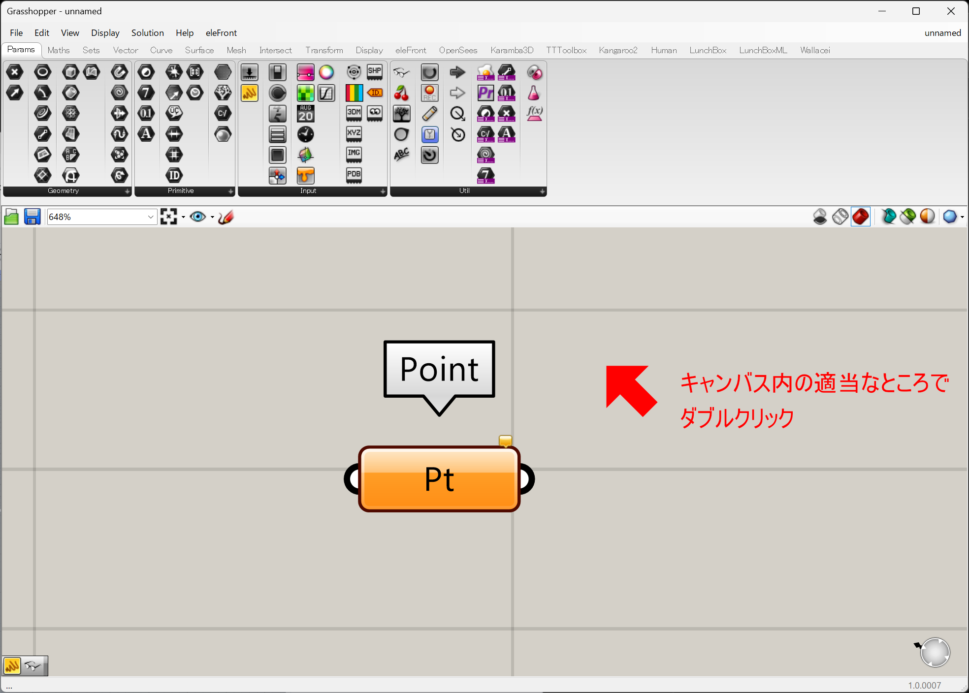
Task: Open the zoom level 648% dropdown
Action: [x=151, y=217]
